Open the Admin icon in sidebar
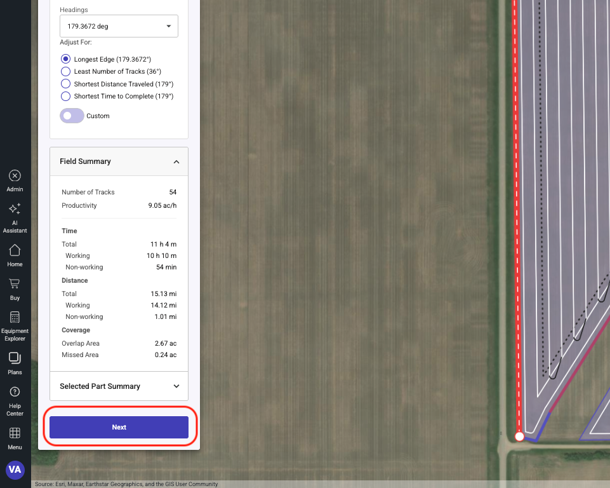Viewport: 610px width, 488px height. pos(15,176)
